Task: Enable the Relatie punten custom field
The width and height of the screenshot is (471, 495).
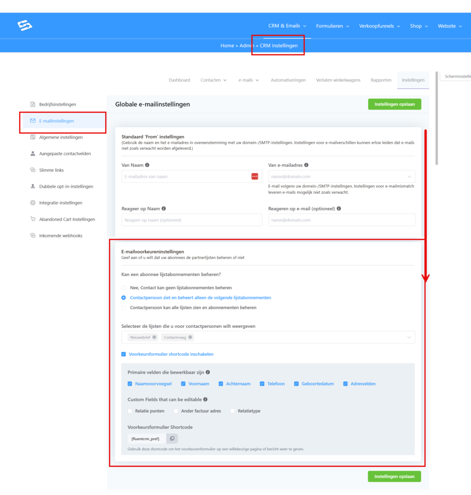Action: point(130,411)
